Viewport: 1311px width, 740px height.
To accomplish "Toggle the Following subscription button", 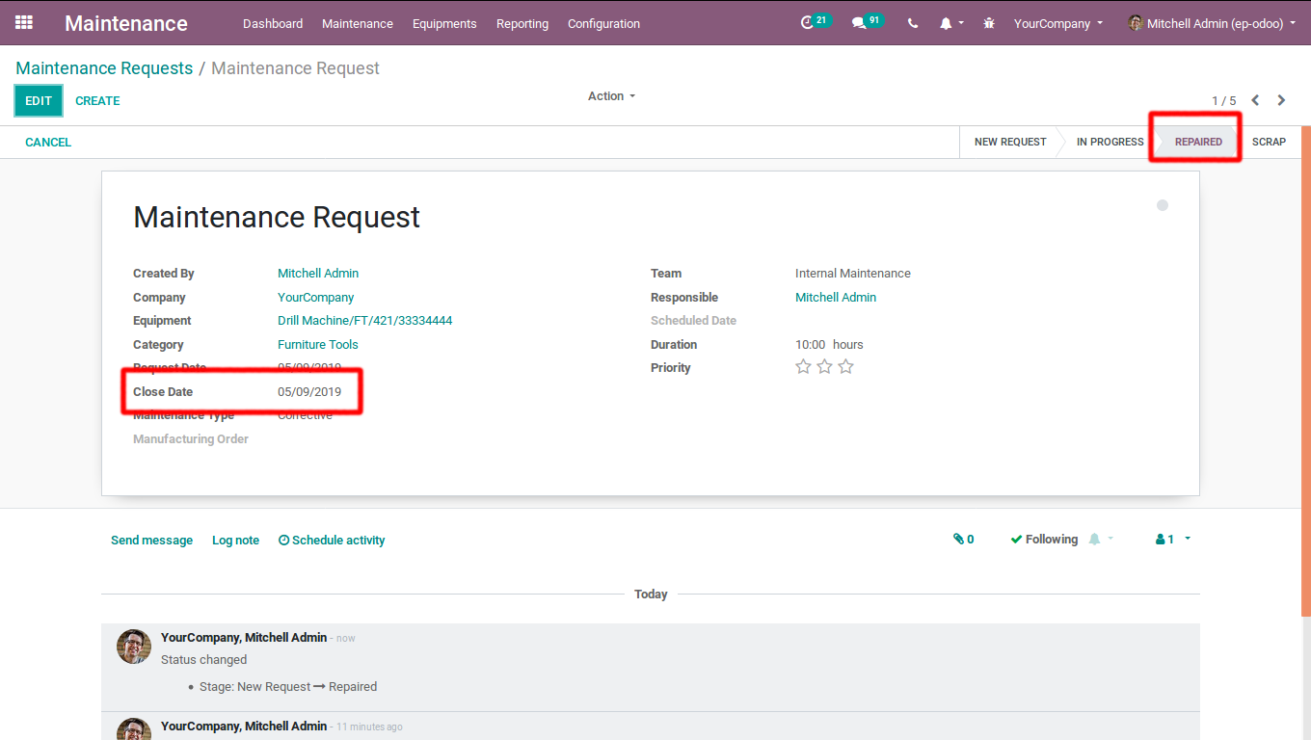I will pos(1044,540).
